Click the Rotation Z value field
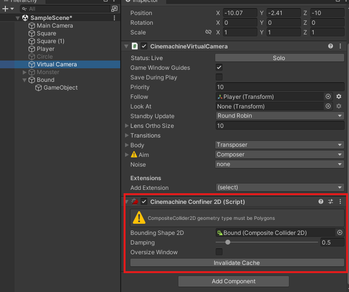The image size is (349, 292). [327, 22]
